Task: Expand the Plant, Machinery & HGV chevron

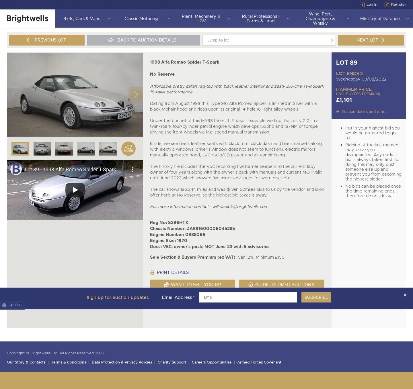Action: [228, 19]
